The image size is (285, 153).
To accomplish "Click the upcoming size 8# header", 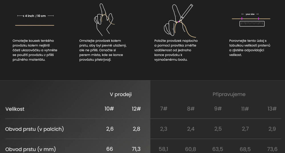I will pos(191,109).
